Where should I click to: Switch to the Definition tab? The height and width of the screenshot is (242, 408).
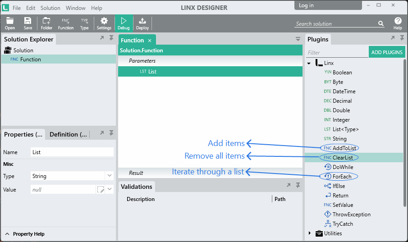tap(69, 134)
